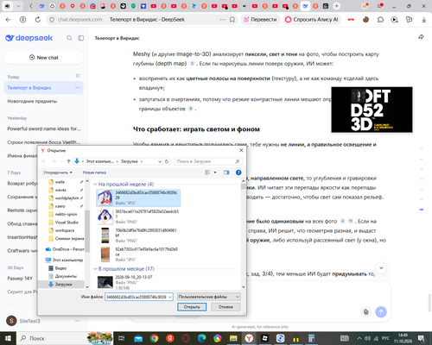Open the tab list dropdown chevron

click(18, 6)
